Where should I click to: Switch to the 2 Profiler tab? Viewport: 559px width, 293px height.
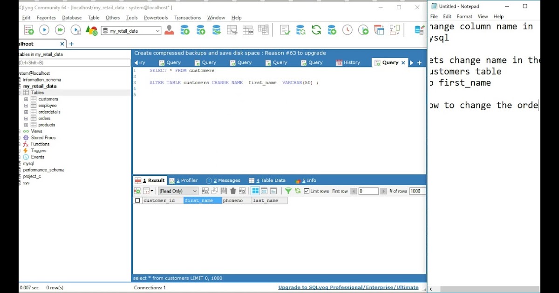coord(184,180)
